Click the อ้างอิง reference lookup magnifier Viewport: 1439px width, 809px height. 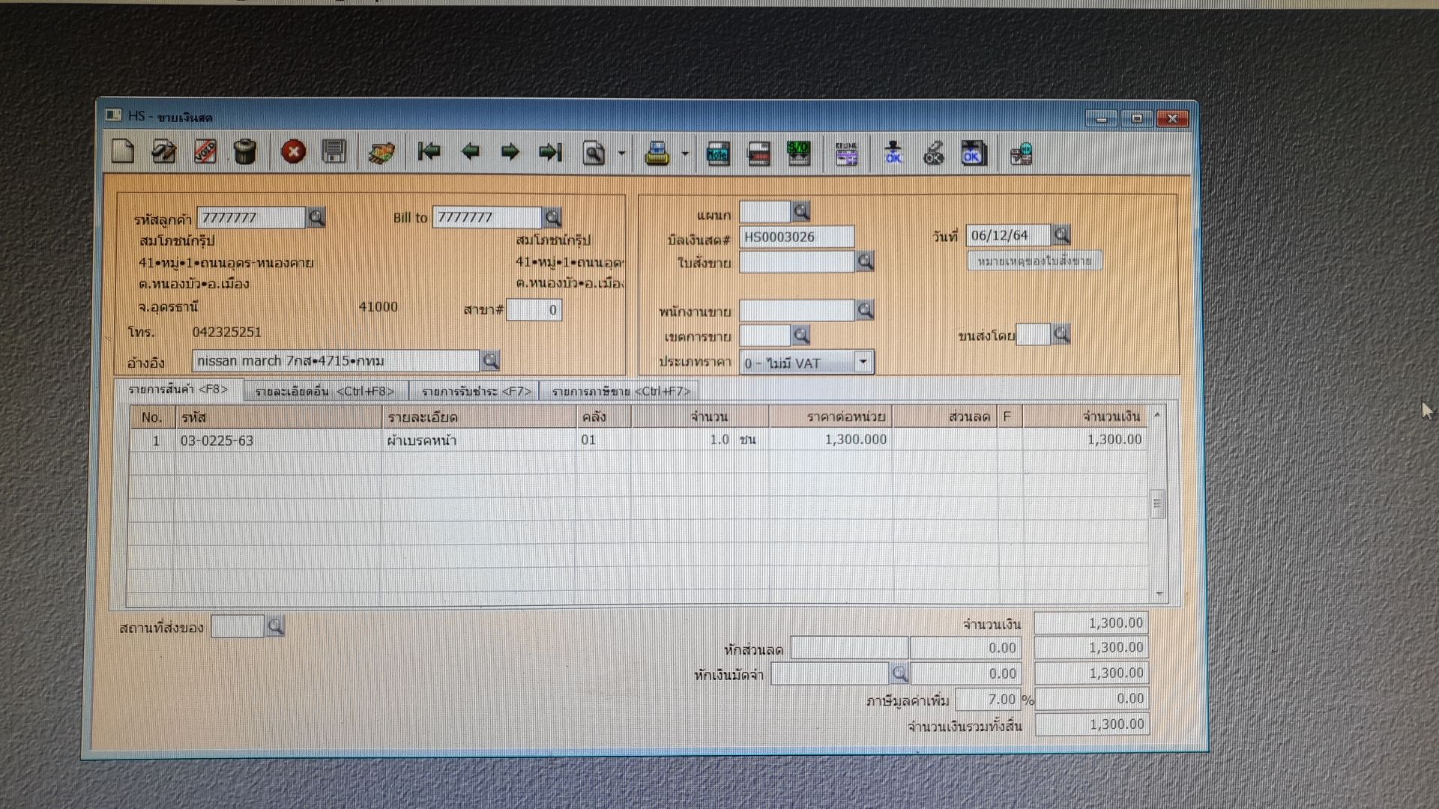(490, 360)
